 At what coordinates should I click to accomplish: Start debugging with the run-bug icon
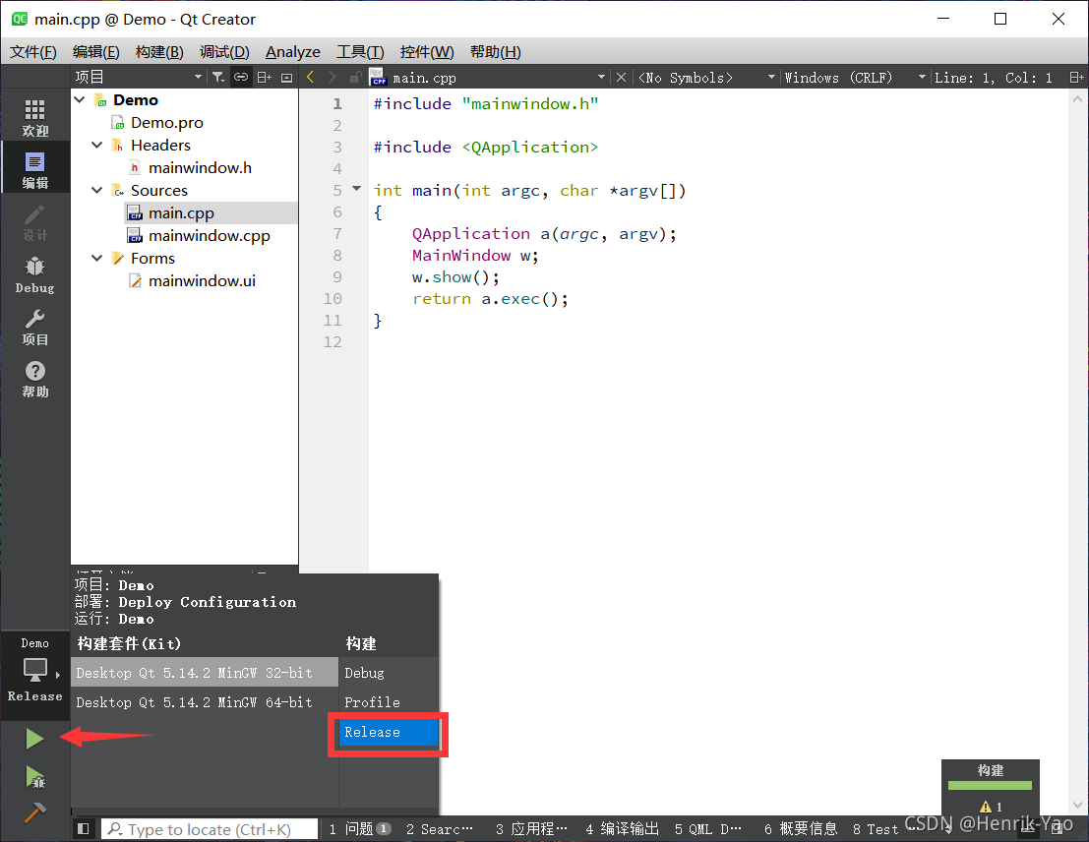[x=34, y=777]
